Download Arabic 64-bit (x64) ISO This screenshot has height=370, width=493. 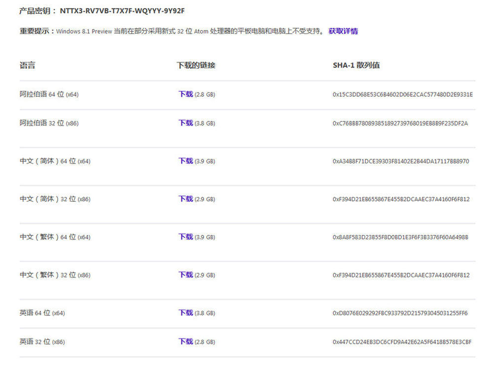[185, 94]
